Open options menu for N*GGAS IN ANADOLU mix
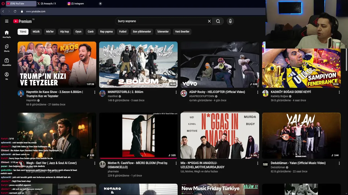Screen dimensions: 348x195 click(x=258, y=163)
